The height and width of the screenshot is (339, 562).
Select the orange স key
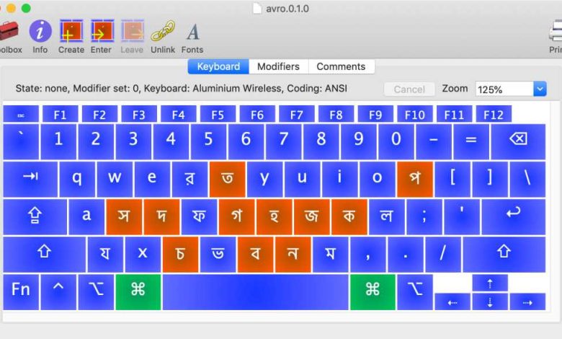tap(124, 216)
